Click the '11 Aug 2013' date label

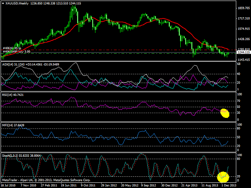click(210, 185)
